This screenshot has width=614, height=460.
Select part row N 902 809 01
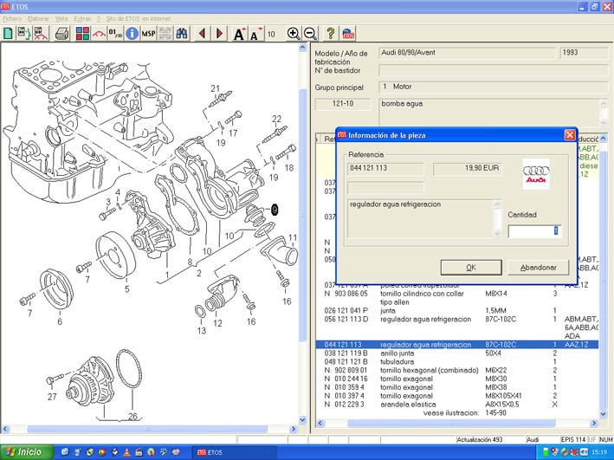[457, 370]
